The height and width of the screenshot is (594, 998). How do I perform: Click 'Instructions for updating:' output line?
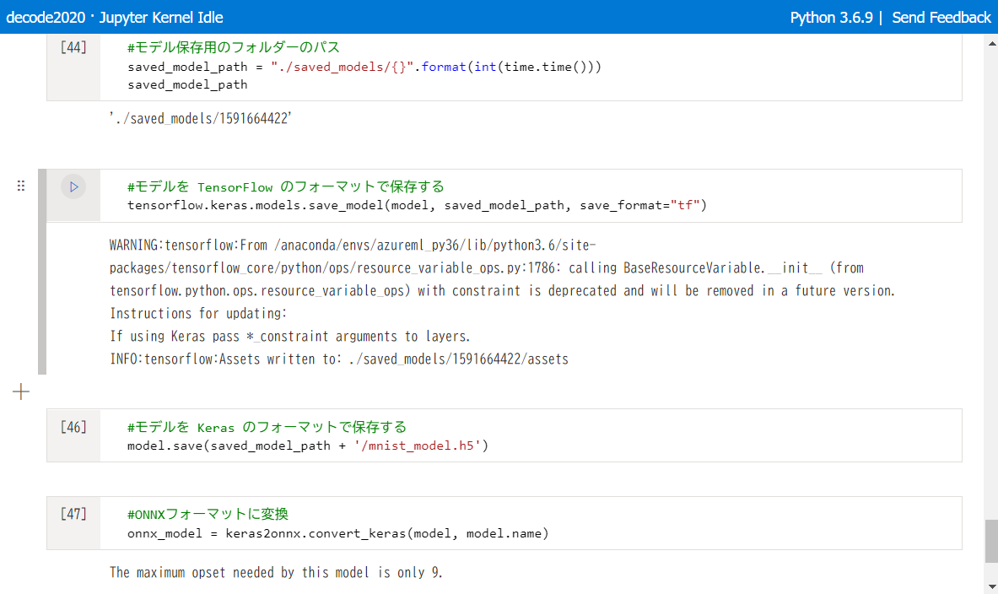tap(198, 313)
